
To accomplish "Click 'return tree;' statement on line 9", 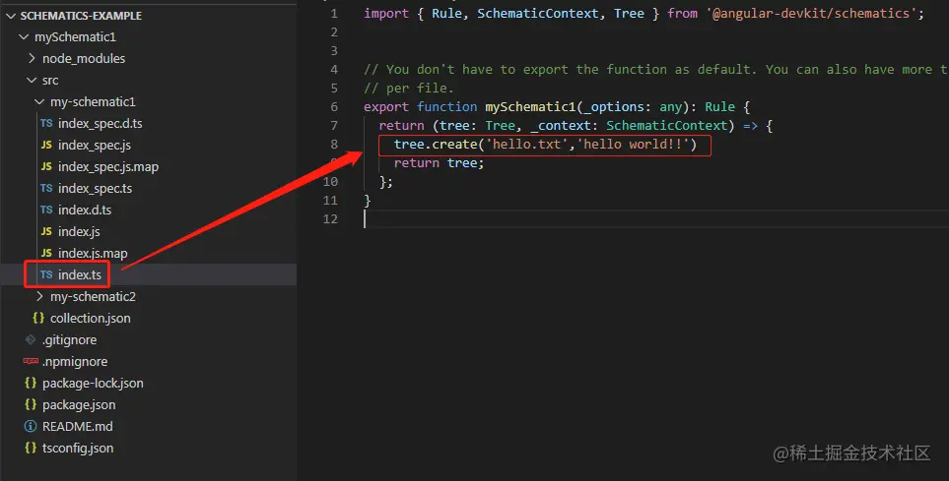I will pyautogui.click(x=439, y=163).
